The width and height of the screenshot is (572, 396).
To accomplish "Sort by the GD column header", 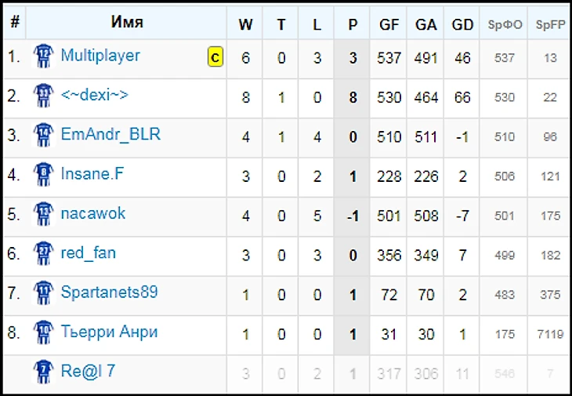I will click(463, 24).
